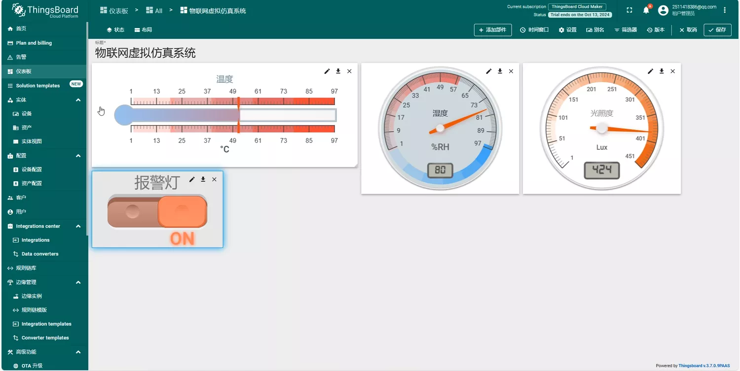Remove the 光照度 widget with its X icon
The height and width of the screenshot is (371, 740).
pos(672,71)
